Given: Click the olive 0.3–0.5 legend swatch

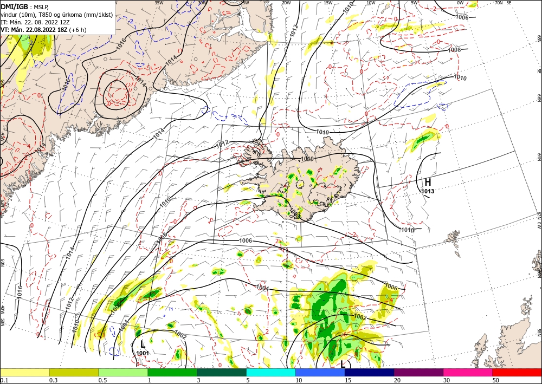Looking at the screenshot, I should click(74, 372).
